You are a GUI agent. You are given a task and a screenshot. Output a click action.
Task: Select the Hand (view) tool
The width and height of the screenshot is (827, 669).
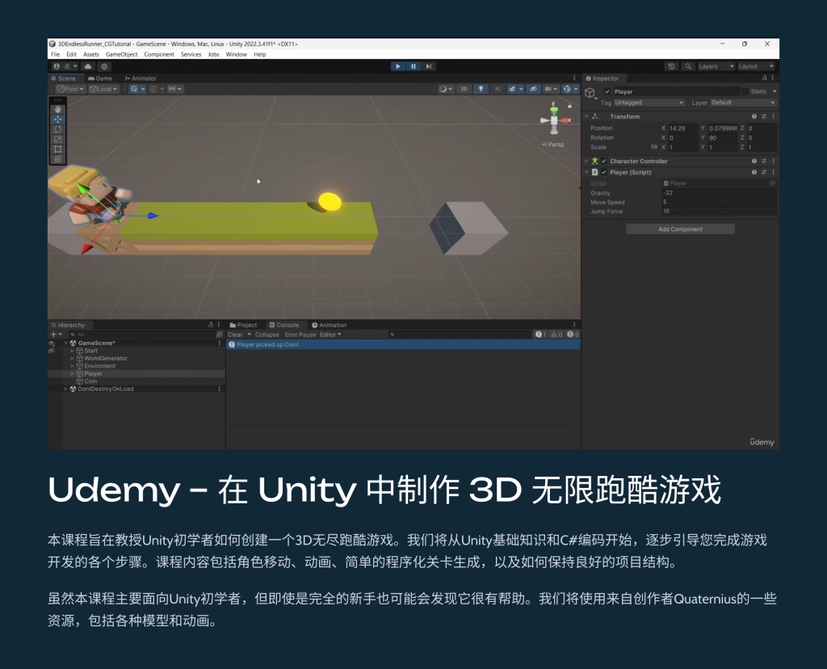click(57, 109)
